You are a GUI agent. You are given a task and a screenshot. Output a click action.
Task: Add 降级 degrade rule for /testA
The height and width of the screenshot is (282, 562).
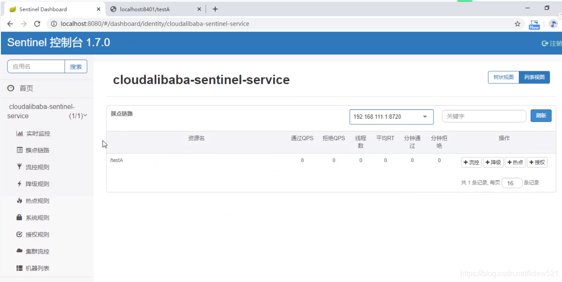click(x=493, y=162)
